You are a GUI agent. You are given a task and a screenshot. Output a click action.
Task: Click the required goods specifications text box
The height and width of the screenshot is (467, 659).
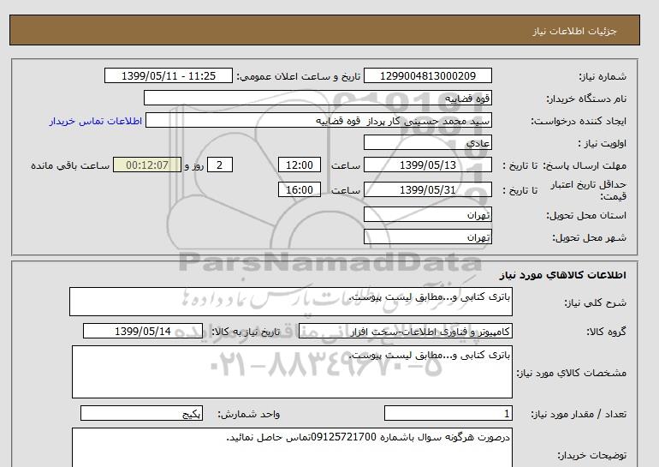[x=292, y=372]
